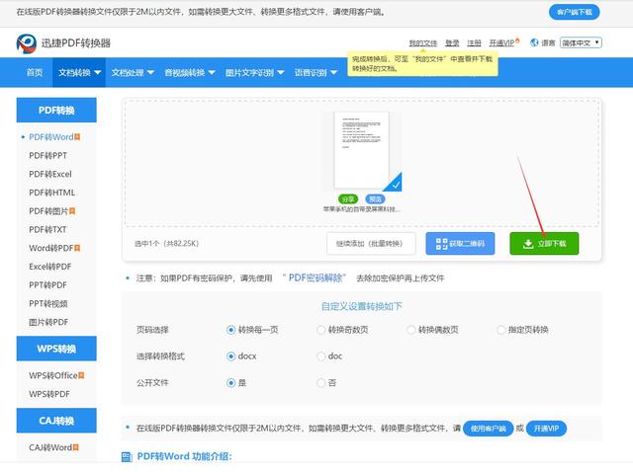The height and width of the screenshot is (472, 633).
Task: Expand the 音视频转换 menu
Action: coord(189,72)
